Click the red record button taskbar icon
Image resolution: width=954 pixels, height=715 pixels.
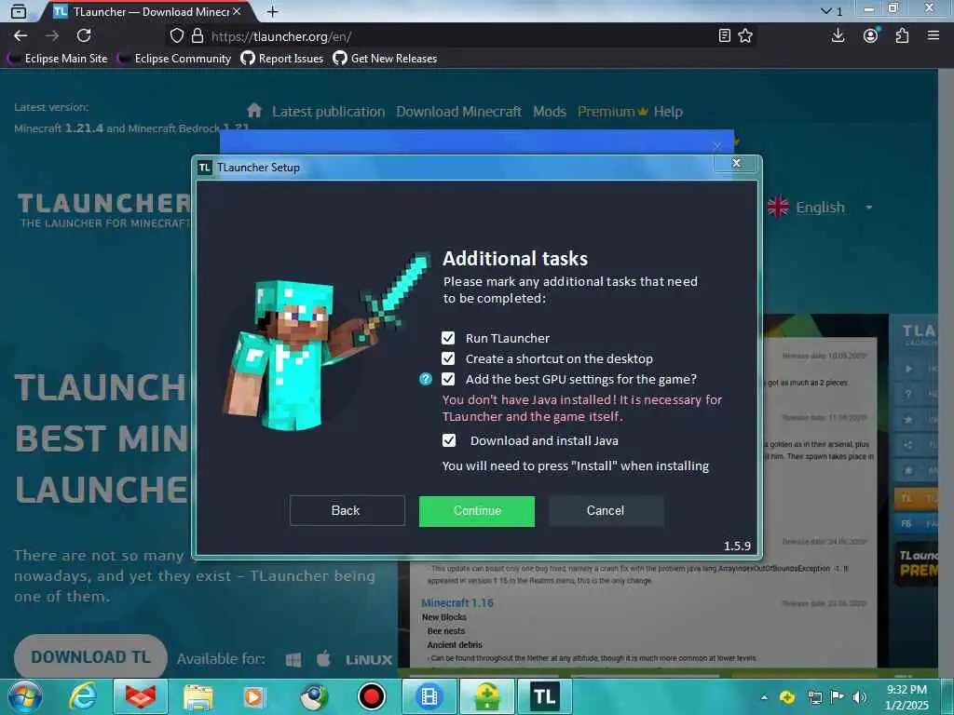(371, 696)
